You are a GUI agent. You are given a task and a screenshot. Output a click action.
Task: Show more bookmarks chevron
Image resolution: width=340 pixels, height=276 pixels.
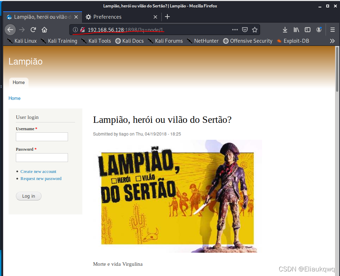(332, 41)
